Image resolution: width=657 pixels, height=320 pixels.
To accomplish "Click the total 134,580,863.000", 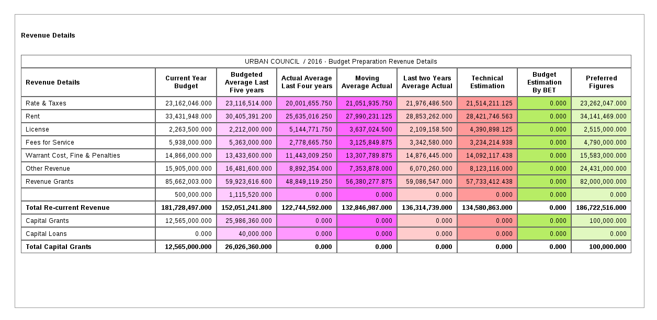I will [488, 208].
